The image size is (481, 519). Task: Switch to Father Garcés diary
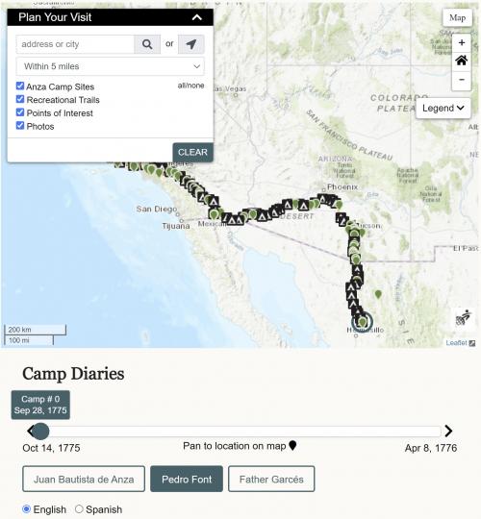[271, 479]
